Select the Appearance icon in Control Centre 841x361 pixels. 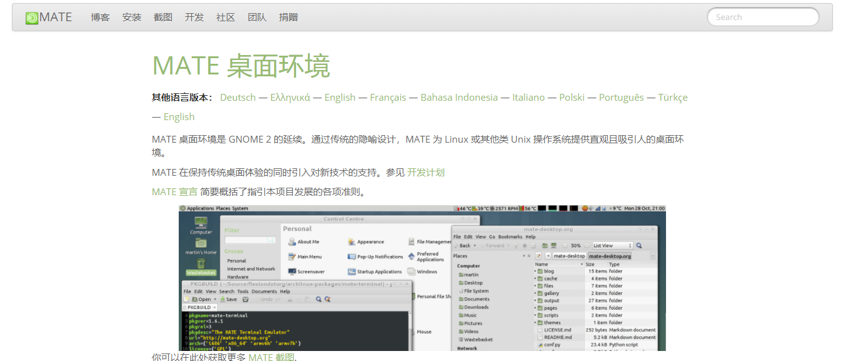pos(352,242)
